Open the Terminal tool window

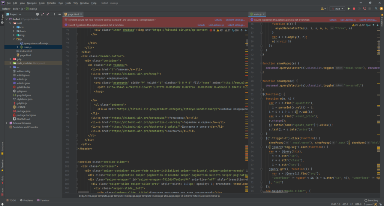43,200
